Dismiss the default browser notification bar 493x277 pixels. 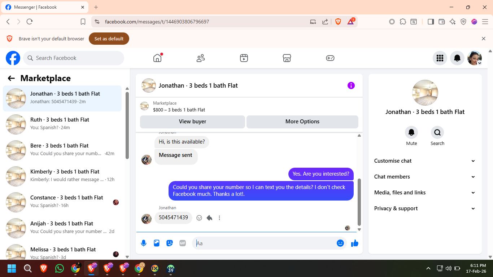tap(484, 39)
